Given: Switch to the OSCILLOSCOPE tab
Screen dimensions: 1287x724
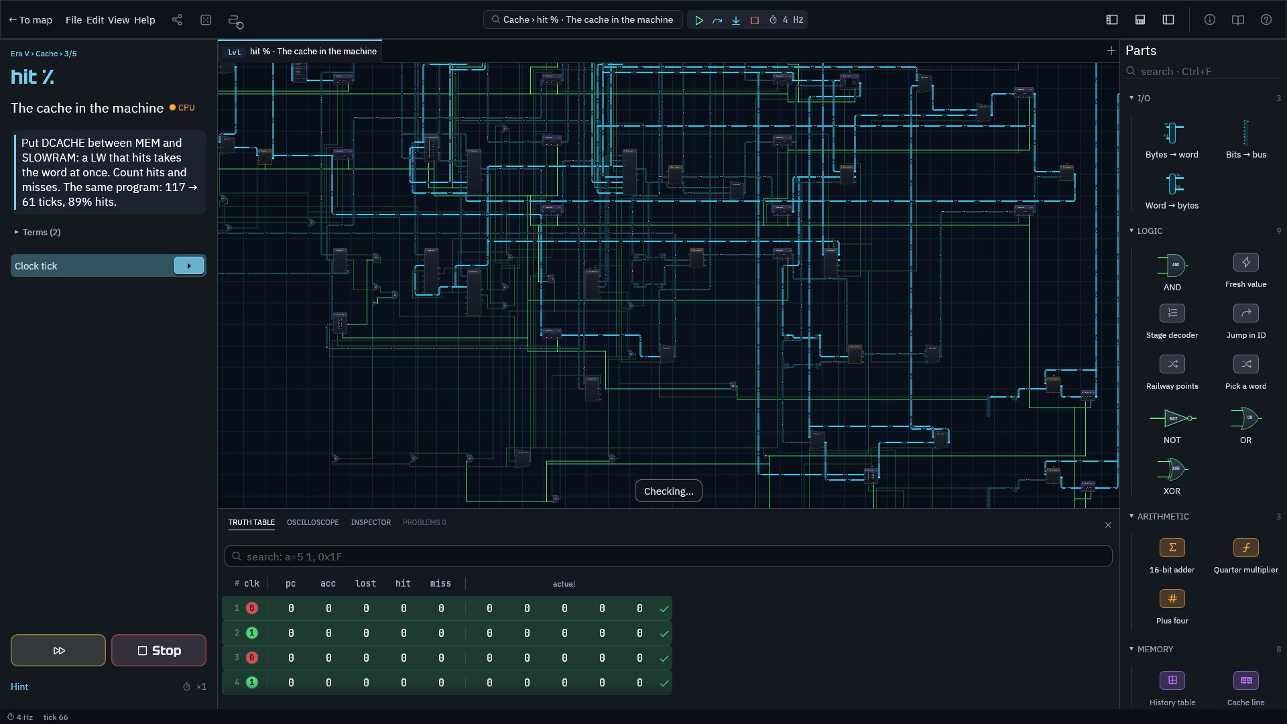Looking at the screenshot, I should [313, 522].
